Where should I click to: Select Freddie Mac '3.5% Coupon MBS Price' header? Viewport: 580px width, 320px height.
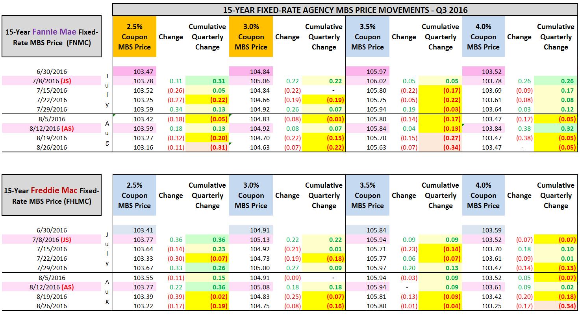(367, 195)
